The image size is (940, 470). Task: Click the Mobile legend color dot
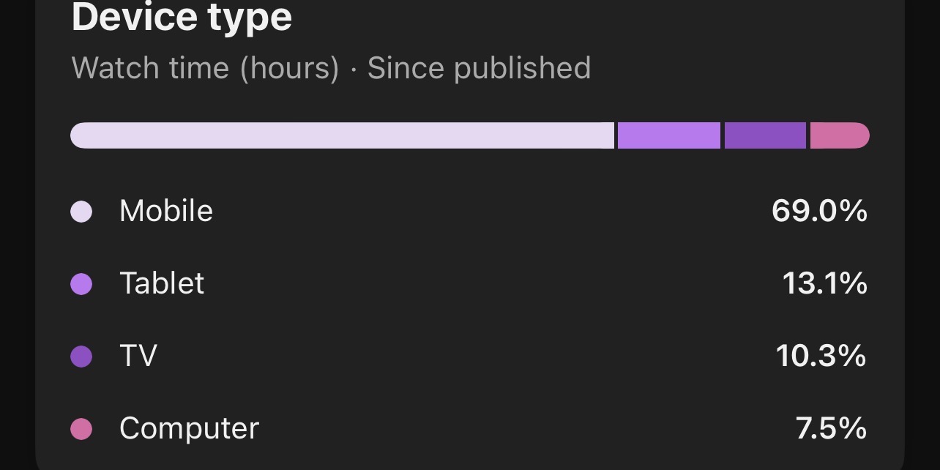[x=81, y=212]
